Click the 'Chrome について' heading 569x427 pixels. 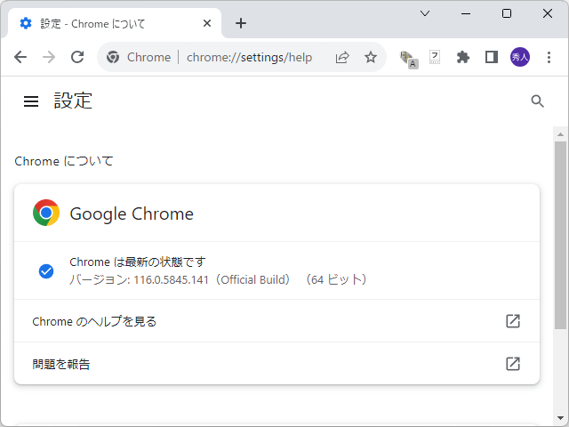(64, 161)
